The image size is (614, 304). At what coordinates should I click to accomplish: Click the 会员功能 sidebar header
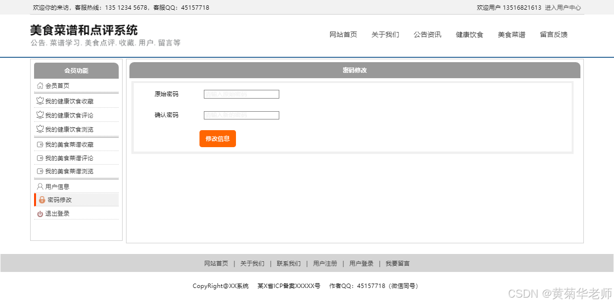[x=76, y=70]
